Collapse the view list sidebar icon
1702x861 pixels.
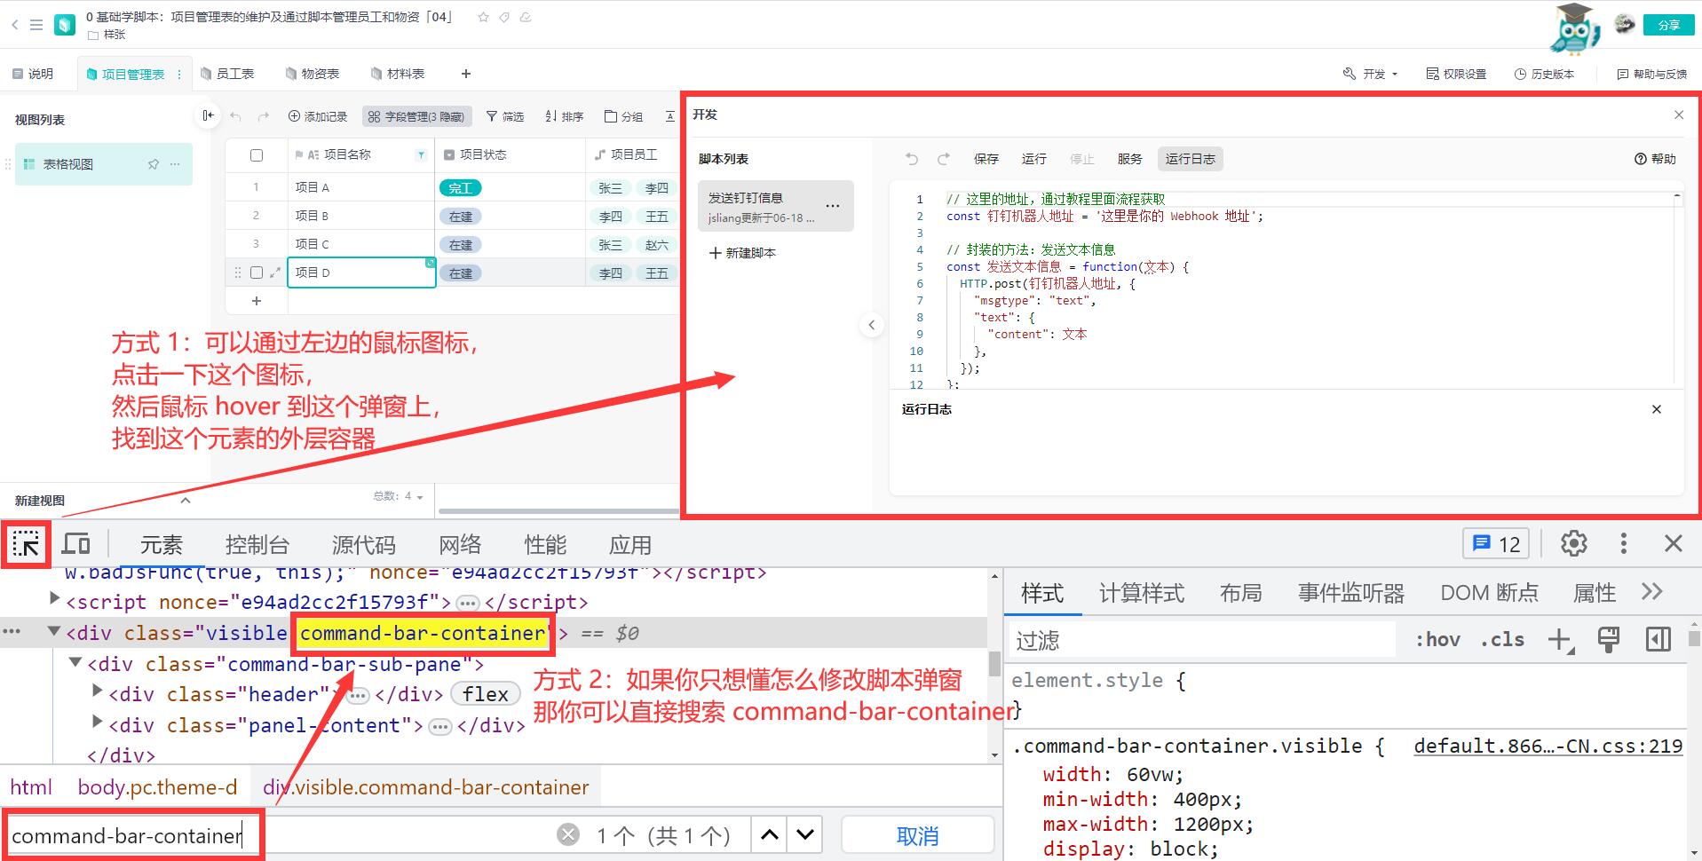tap(208, 115)
